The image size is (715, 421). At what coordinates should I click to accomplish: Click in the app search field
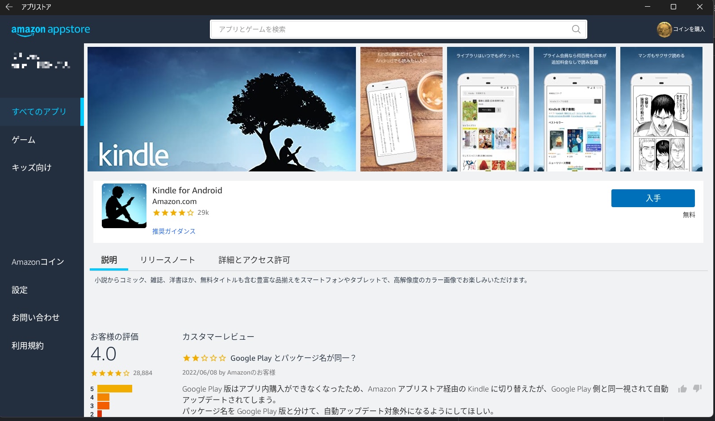pyautogui.click(x=398, y=29)
